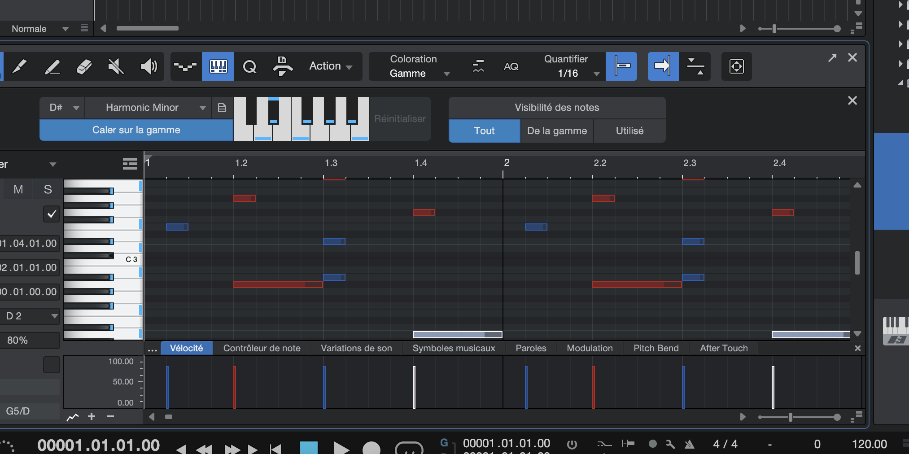Viewport: 909px width, 454px height.
Task: Toggle the piano keyboard view icon
Action: (218, 66)
